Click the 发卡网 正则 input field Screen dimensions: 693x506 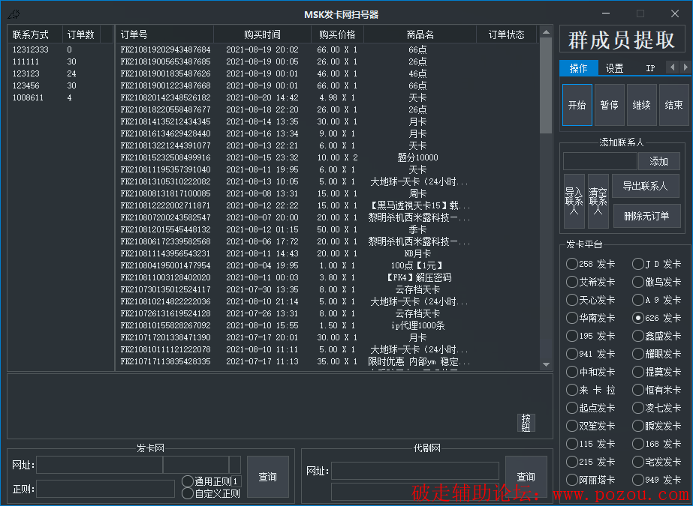[105, 489]
